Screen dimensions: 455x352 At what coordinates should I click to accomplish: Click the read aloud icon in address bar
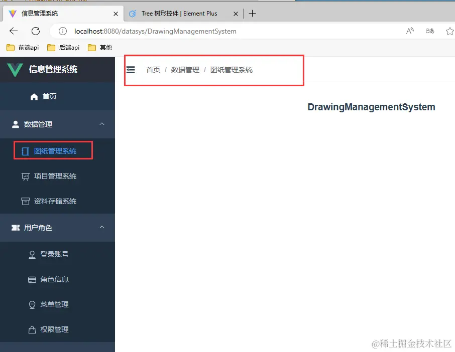410,31
